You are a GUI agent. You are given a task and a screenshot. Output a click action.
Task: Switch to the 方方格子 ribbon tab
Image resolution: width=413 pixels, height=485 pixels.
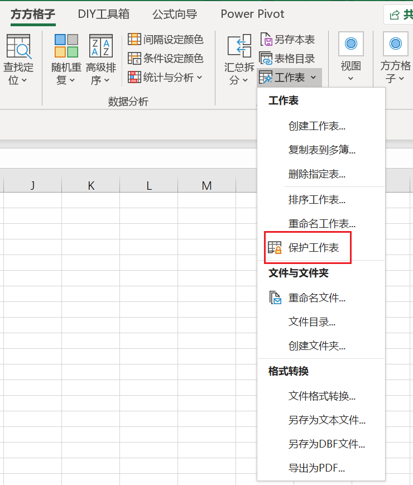(x=33, y=14)
